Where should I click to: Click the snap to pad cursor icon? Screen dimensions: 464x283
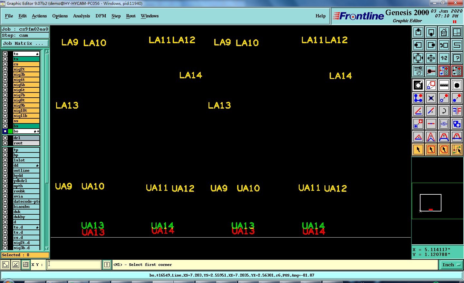431,71
